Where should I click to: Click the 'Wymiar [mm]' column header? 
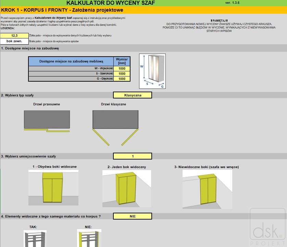(122, 61)
